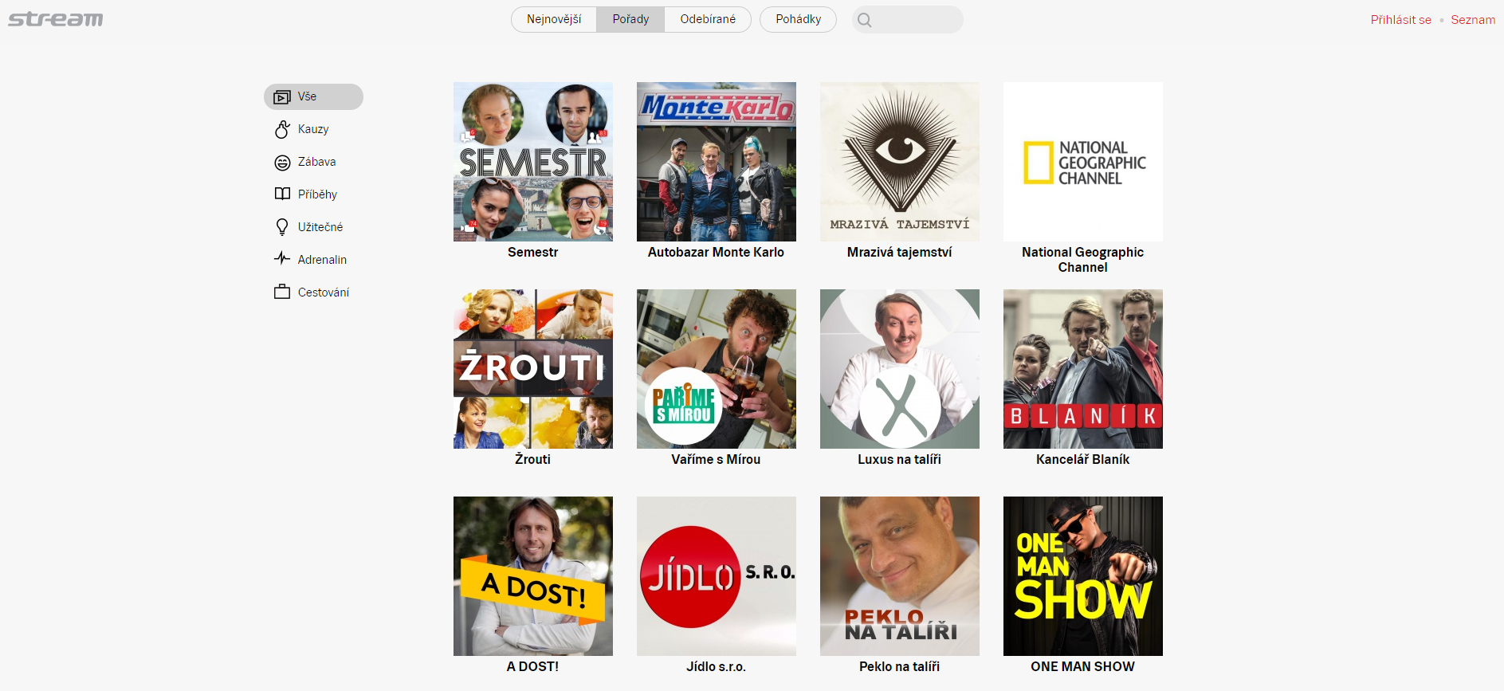
Task: Click the Zábava smiley icon
Action: click(282, 163)
